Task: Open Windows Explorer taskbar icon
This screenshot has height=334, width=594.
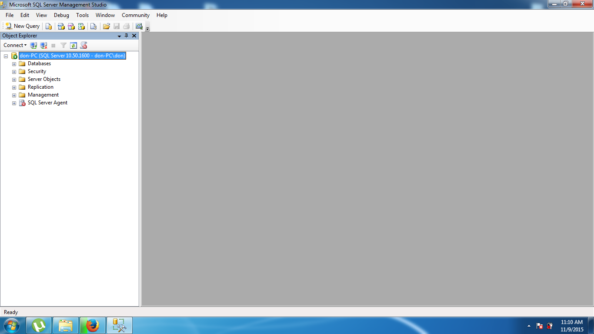Action: [66, 325]
